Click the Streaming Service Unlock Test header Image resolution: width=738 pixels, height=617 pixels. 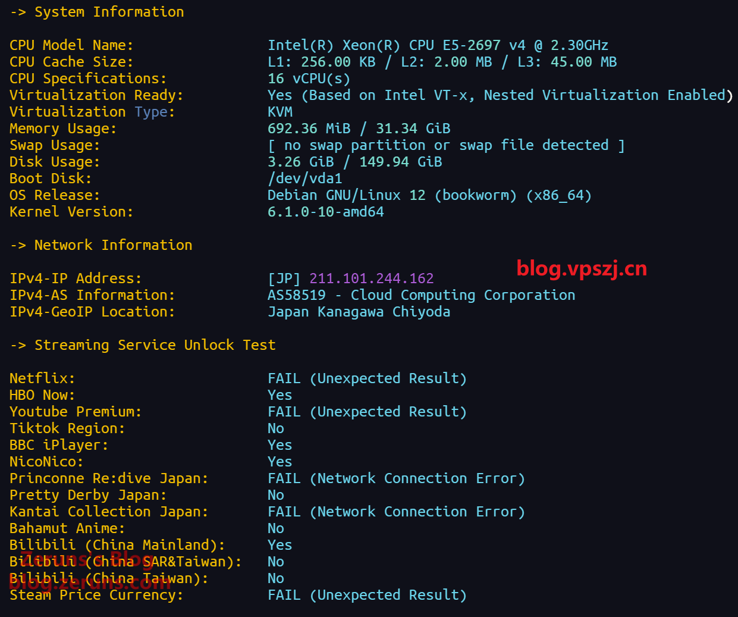coord(155,345)
